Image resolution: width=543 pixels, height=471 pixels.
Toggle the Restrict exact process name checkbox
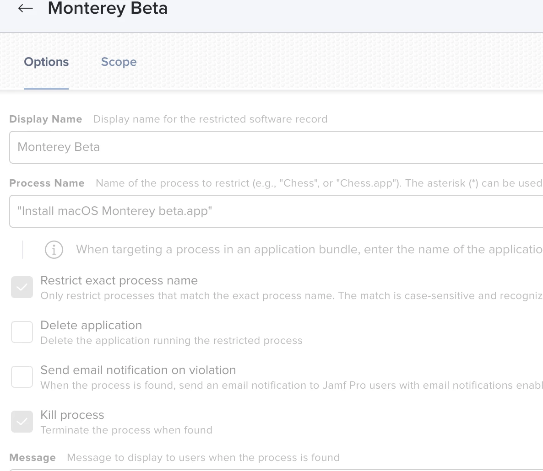[x=22, y=287]
